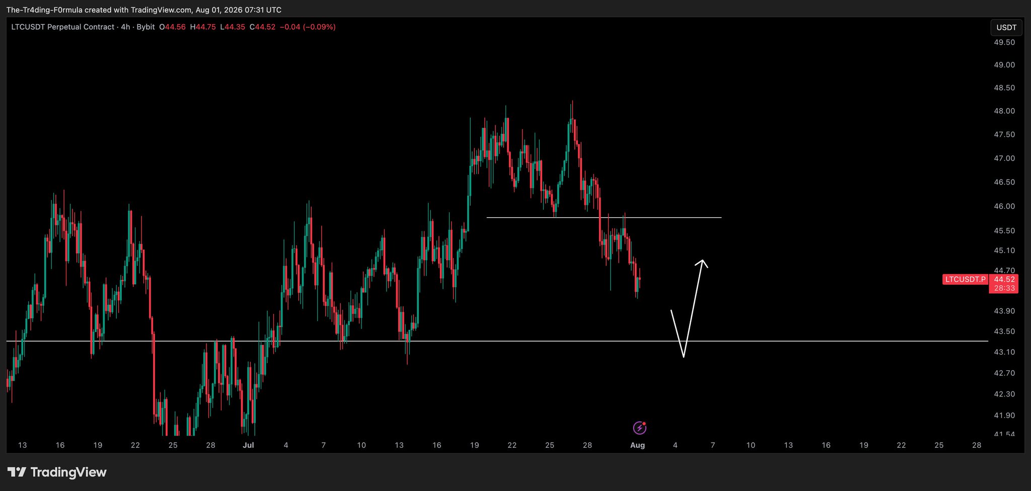The image size is (1031, 491).
Task: Click the 42.30 price axis label
Action: click(1004, 394)
